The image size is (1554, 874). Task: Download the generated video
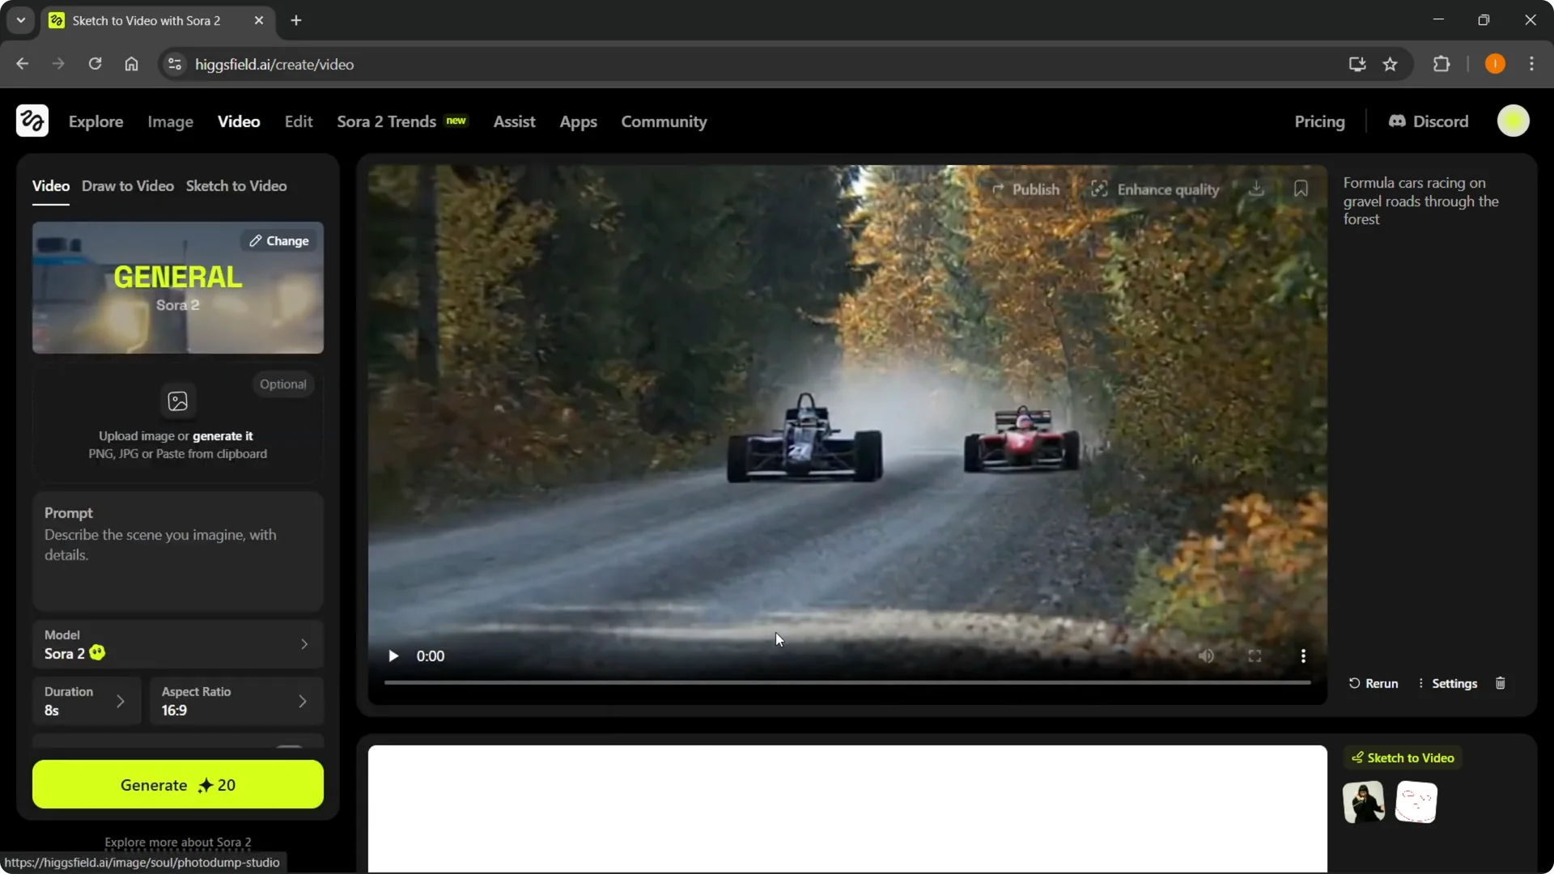pos(1255,189)
